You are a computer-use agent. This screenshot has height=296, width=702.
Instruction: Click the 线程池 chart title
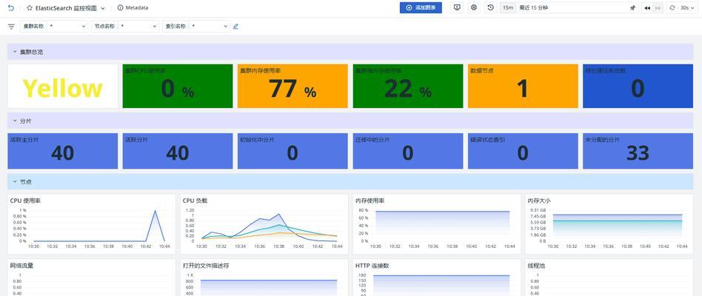[536, 266]
